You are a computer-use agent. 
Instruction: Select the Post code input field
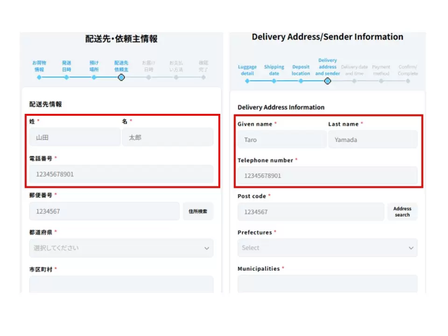click(x=310, y=212)
